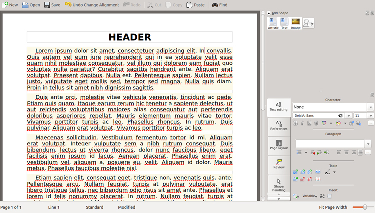
Task: Switch to the Page layout tab
Action: 279,145
